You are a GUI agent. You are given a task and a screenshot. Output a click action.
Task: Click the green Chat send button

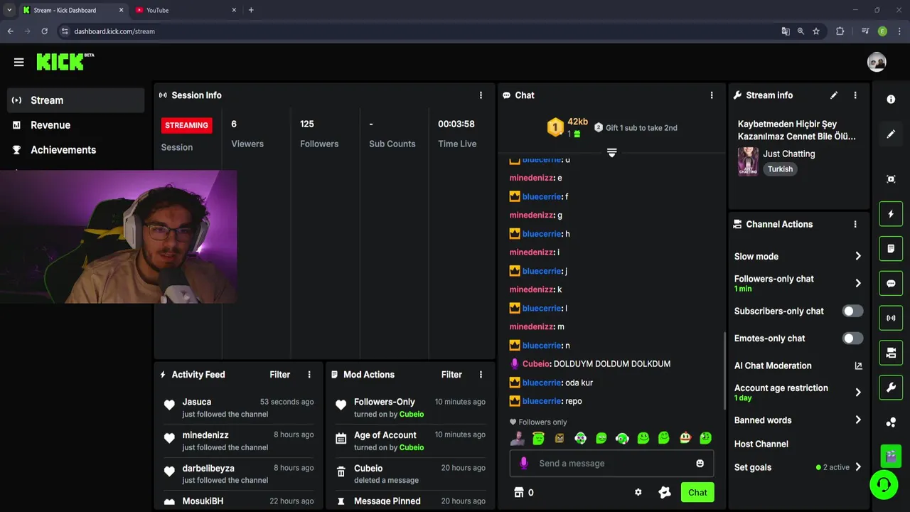(697, 492)
